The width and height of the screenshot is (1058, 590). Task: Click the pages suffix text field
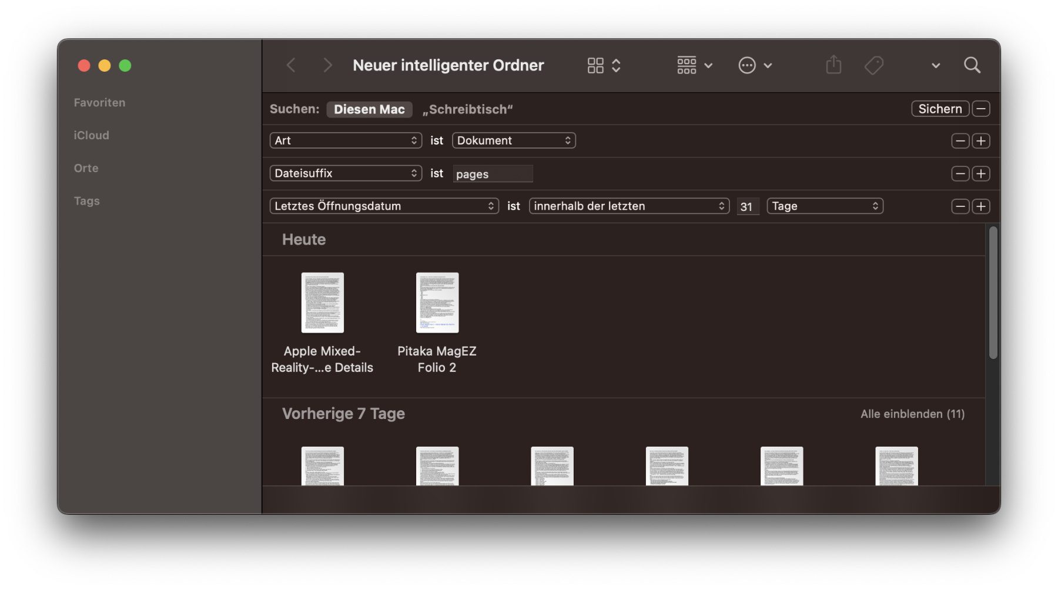[493, 174]
